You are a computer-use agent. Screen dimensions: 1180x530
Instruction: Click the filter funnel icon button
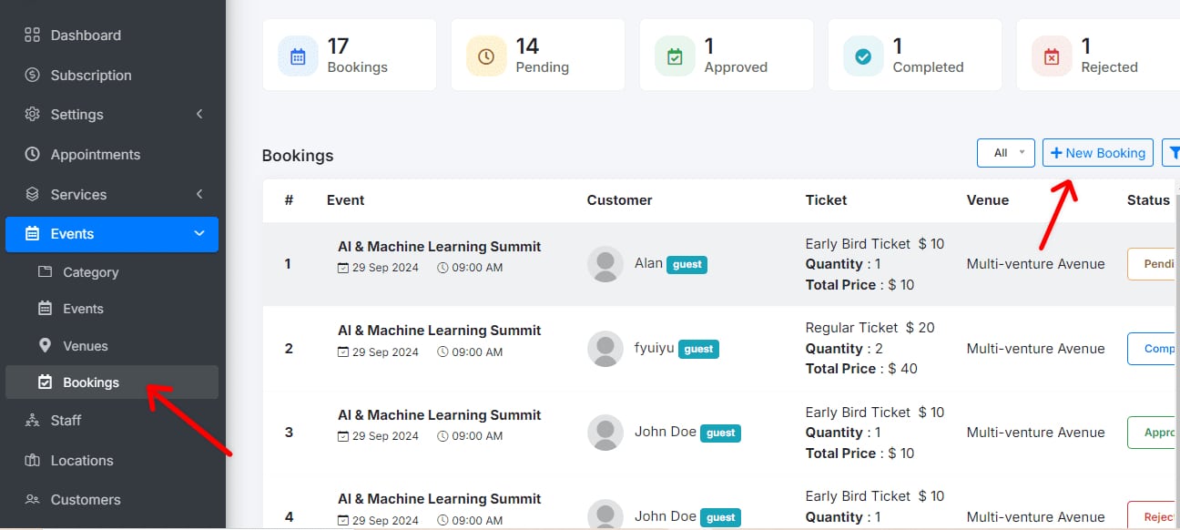[x=1173, y=153]
